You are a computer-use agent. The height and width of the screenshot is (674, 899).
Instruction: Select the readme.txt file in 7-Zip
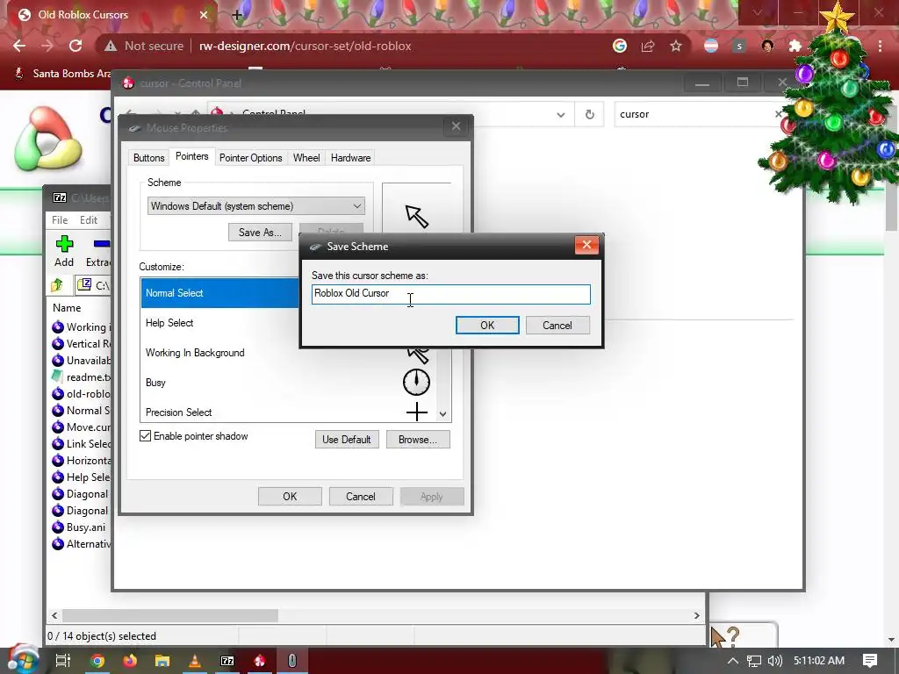click(x=82, y=377)
